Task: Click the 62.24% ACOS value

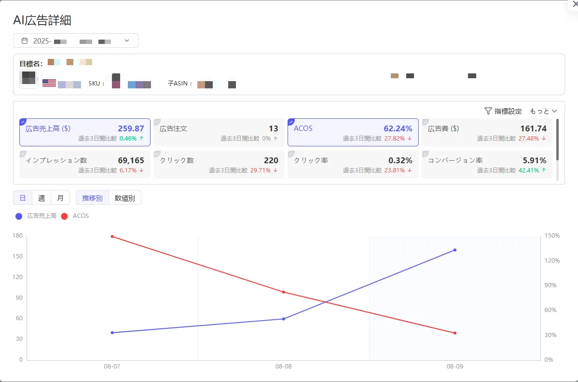Action: (x=398, y=128)
